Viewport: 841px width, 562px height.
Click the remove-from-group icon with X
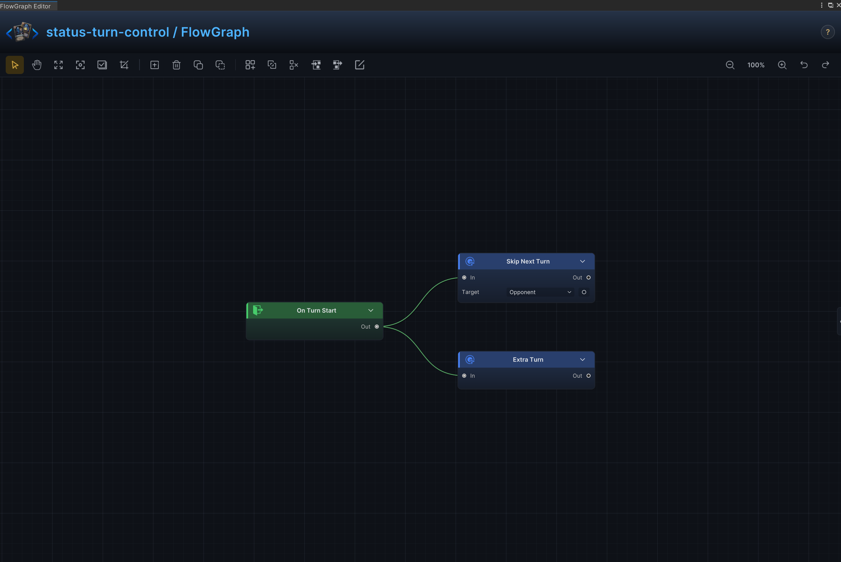pos(294,65)
